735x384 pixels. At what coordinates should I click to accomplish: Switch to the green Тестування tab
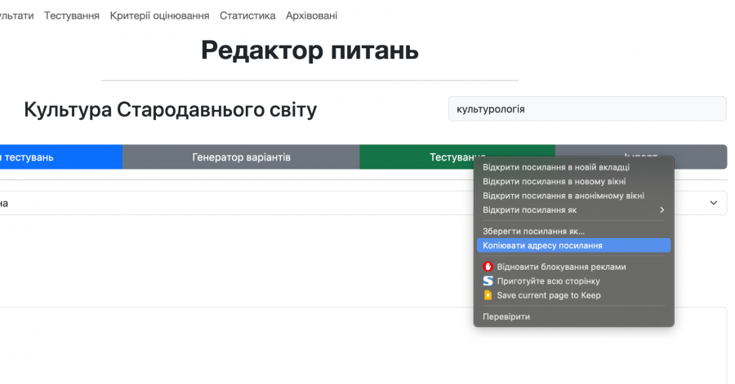click(457, 157)
